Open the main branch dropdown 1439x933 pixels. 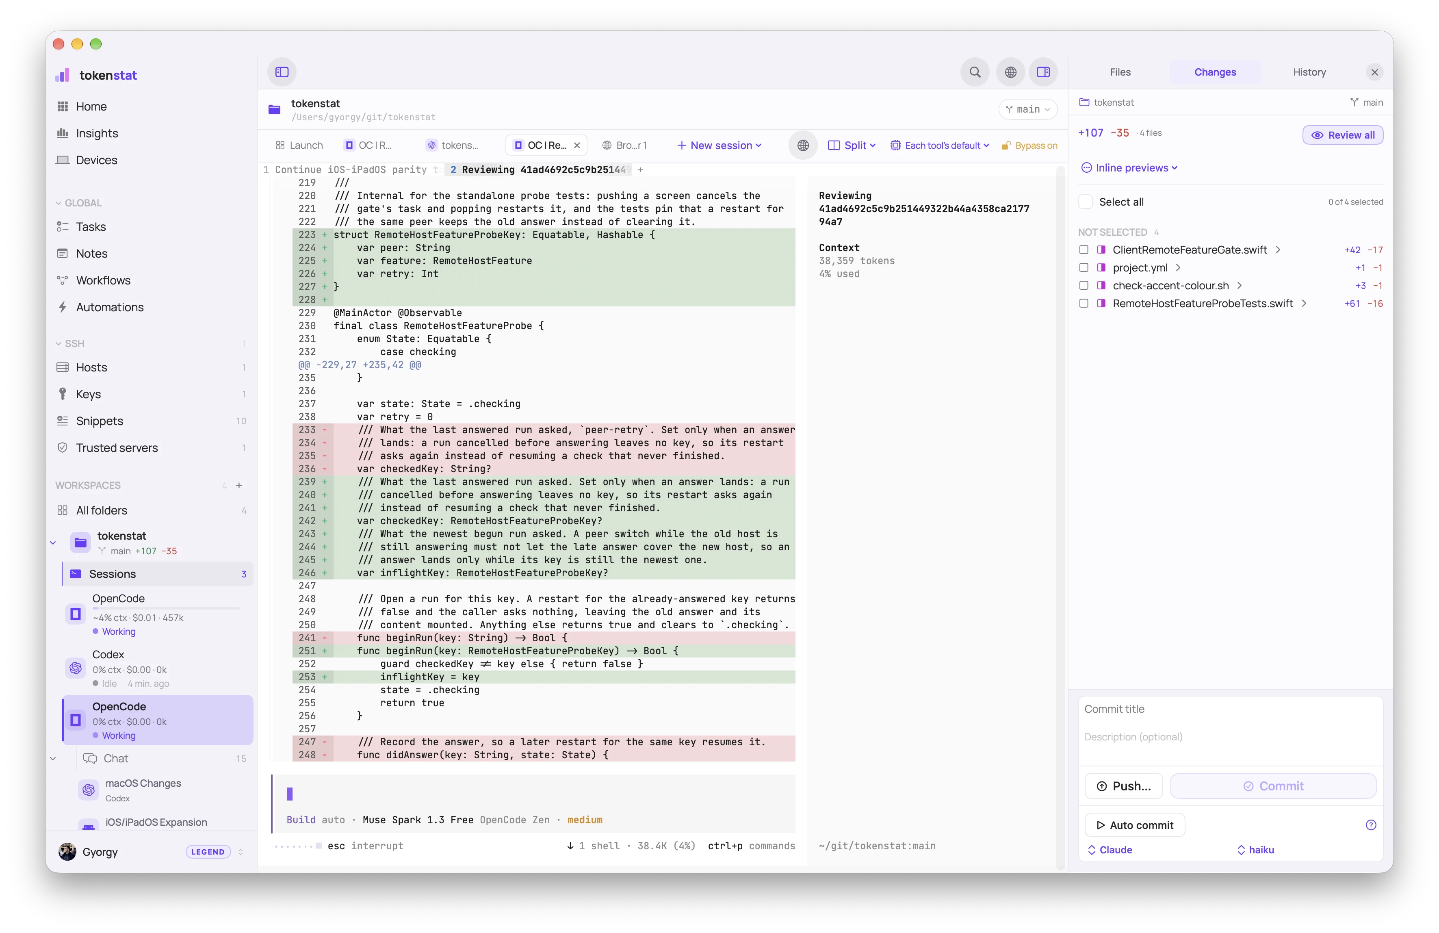pos(1027,109)
